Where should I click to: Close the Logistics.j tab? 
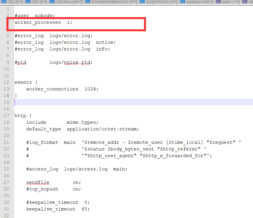[174, 1]
